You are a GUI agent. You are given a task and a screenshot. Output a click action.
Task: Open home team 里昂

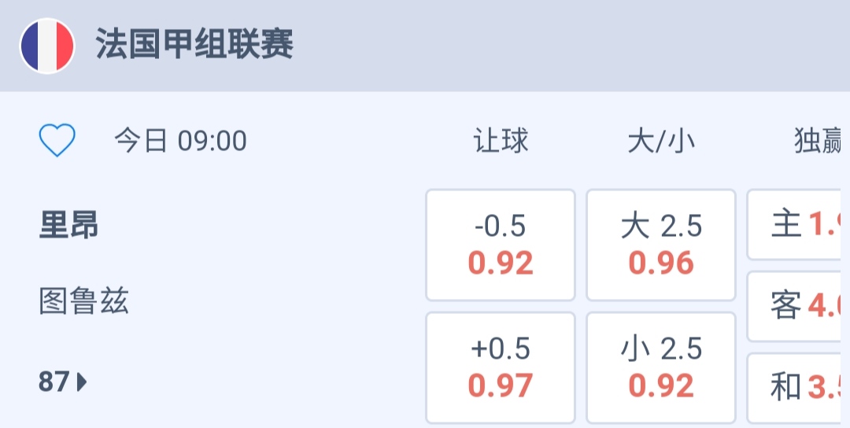point(69,226)
